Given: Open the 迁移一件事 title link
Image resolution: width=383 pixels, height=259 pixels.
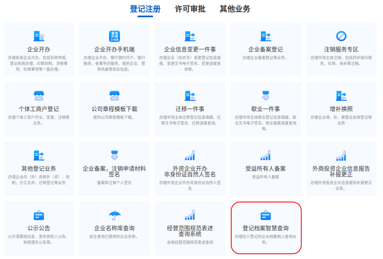Looking at the screenshot, I should [x=190, y=109].
